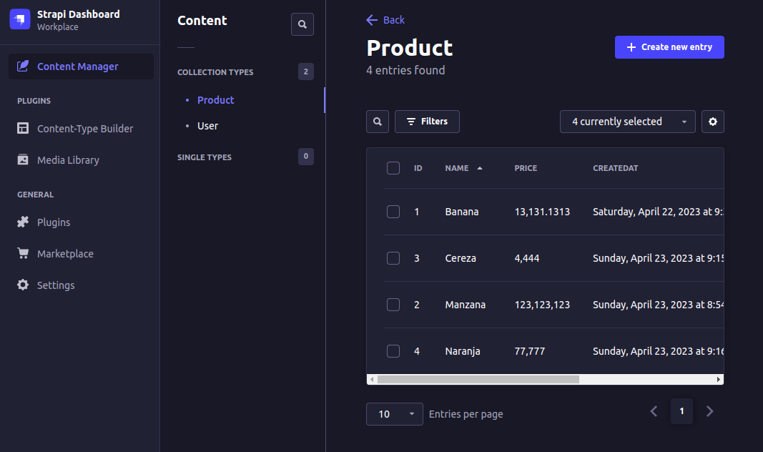Go to previous page chevron
This screenshot has width=763, height=452.
click(654, 411)
